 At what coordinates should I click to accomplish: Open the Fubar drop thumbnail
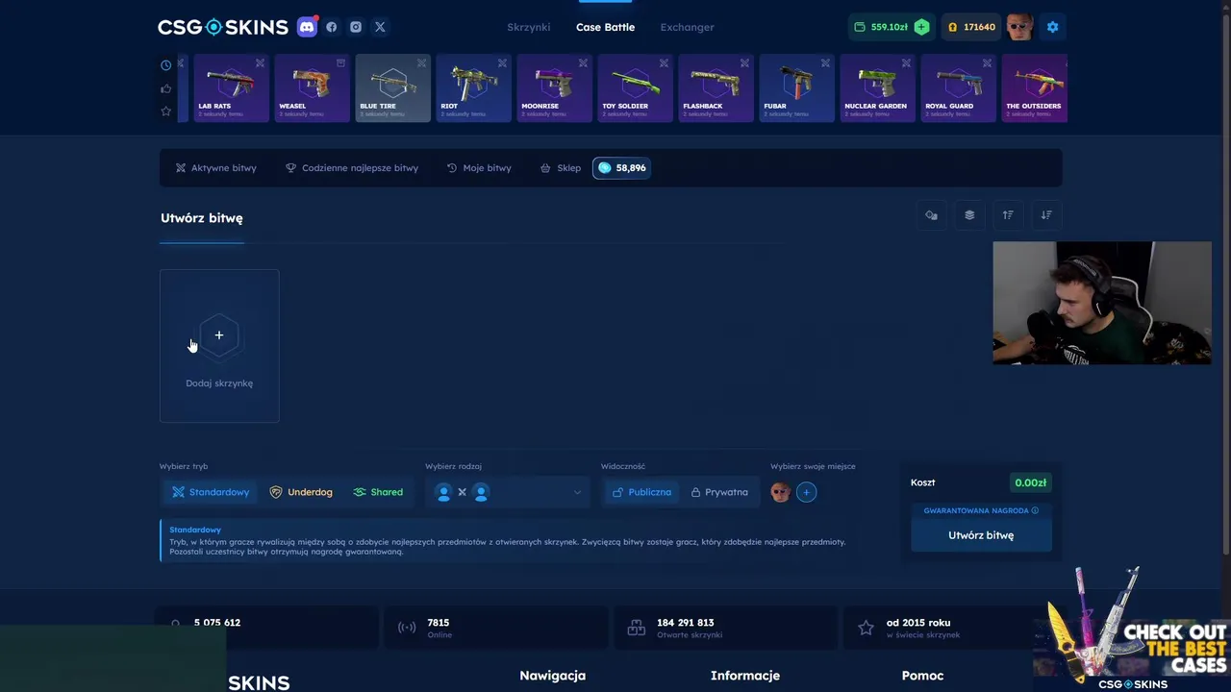coord(796,88)
